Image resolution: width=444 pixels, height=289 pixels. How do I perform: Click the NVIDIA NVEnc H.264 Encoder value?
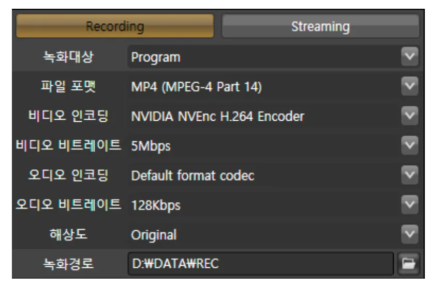click(x=217, y=117)
